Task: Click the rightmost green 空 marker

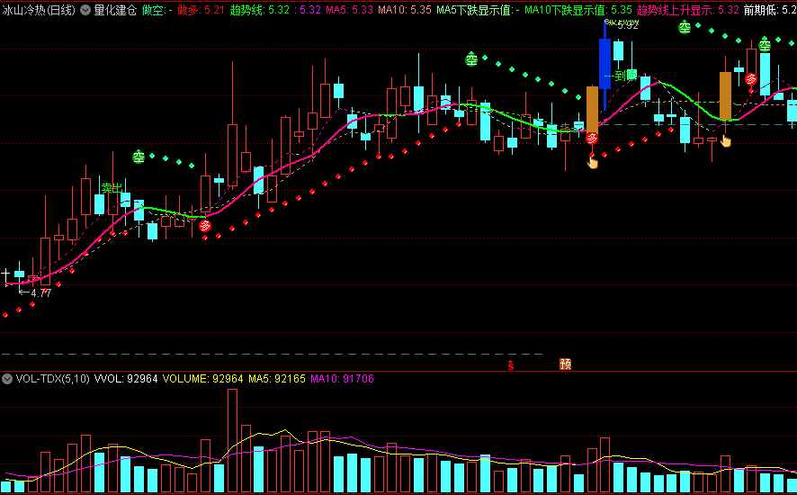Action: tap(765, 45)
